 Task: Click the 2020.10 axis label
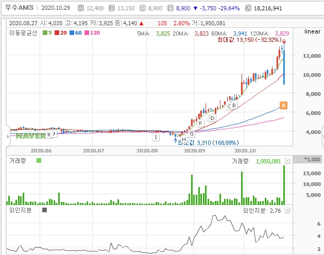point(245,150)
